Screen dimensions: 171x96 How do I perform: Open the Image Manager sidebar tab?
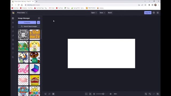pyautogui.click(x=13, y=18)
